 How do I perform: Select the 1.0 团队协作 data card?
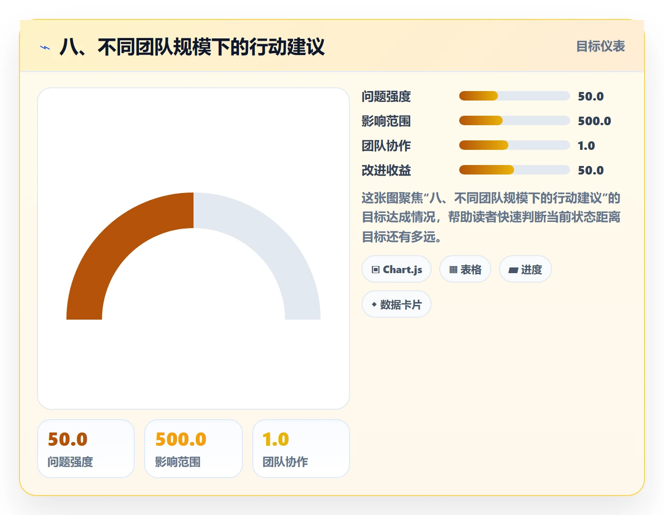[301, 449]
